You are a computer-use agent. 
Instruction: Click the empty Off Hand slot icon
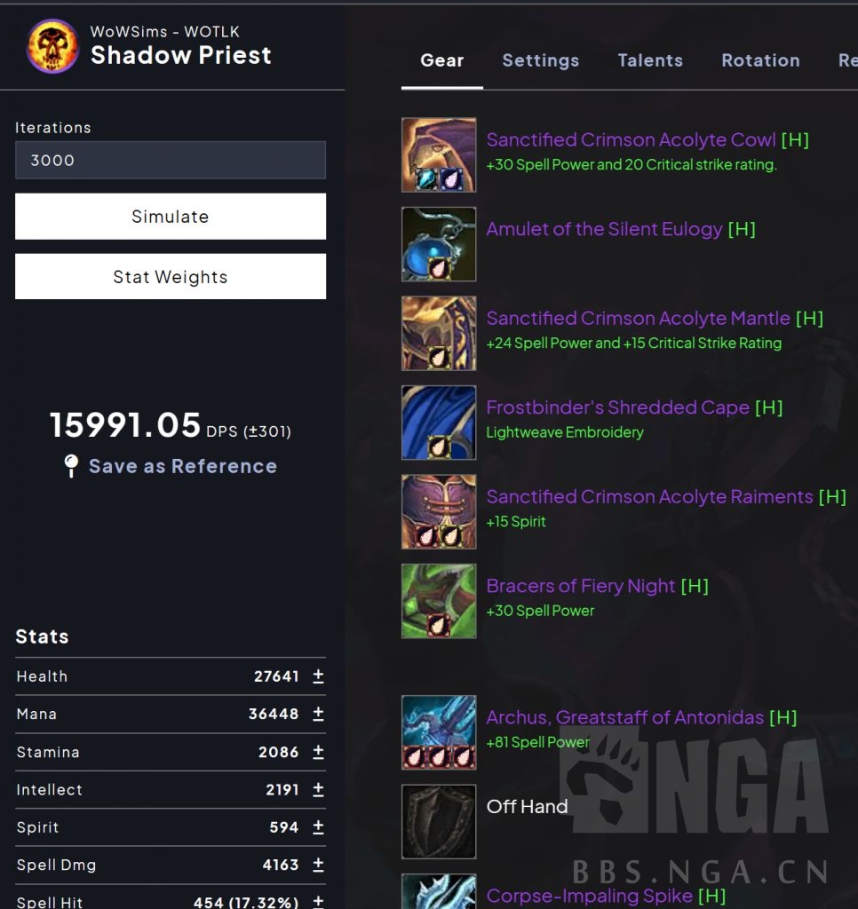point(439,821)
